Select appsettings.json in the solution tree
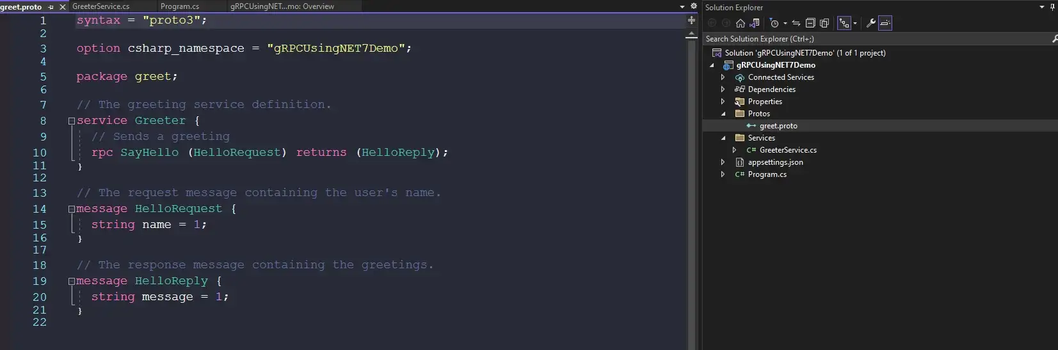Screen dimensions: 1058x350 (775, 162)
